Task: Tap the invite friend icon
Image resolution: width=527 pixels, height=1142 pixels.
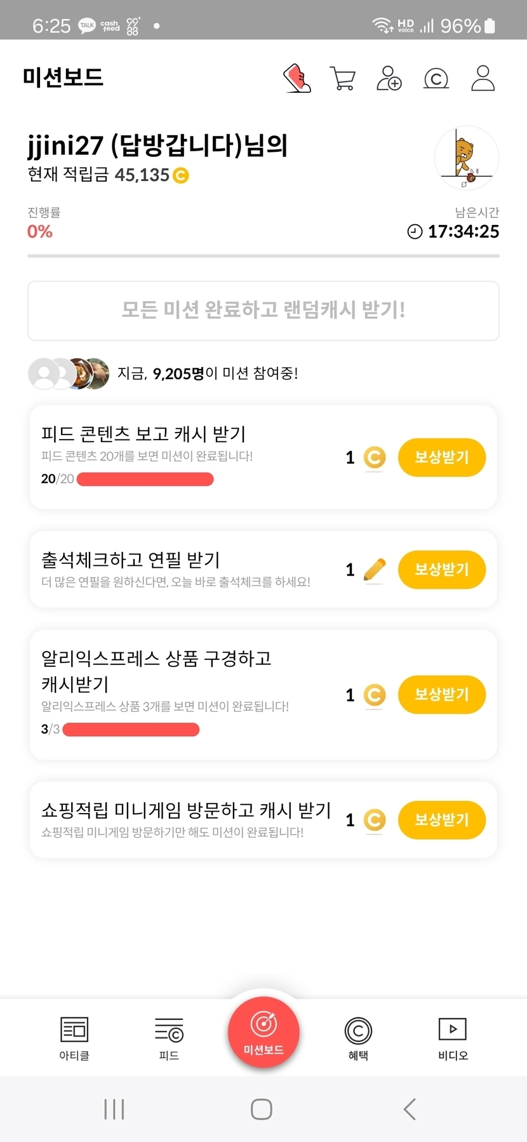Action: (x=389, y=78)
